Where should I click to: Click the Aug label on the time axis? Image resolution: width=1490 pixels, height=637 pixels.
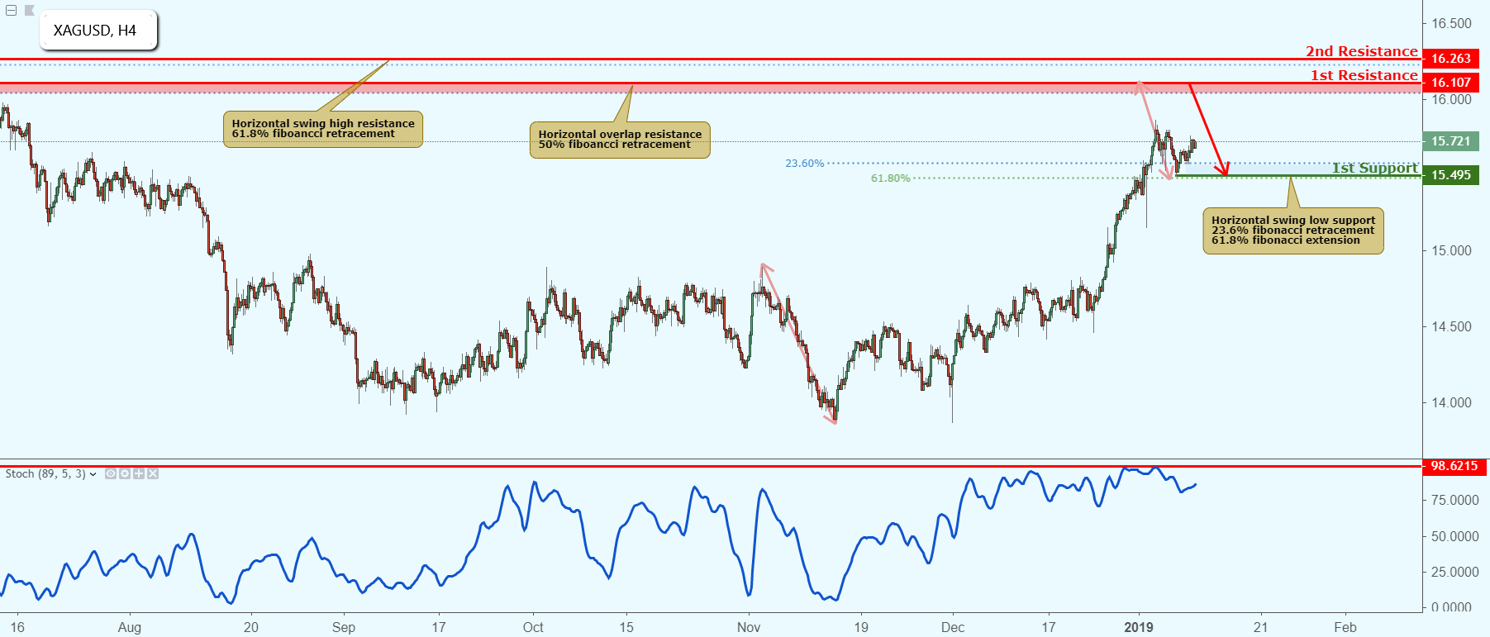pos(130,627)
